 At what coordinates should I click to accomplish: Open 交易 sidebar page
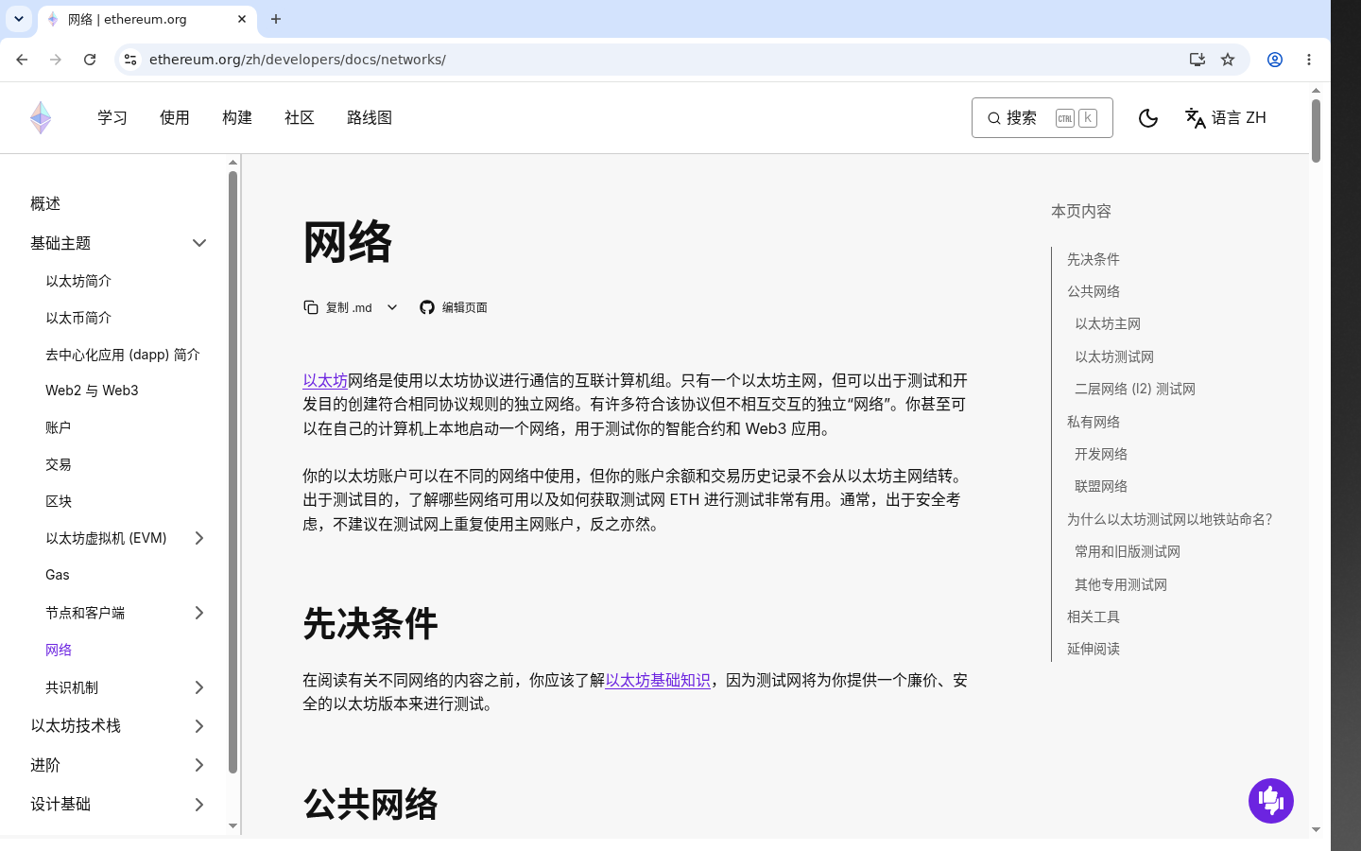point(59,464)
